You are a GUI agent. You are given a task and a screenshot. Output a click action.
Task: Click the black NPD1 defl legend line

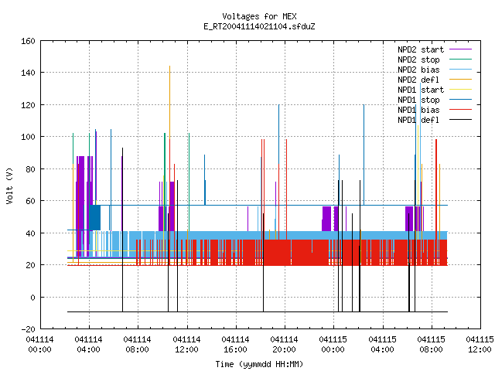461,120
